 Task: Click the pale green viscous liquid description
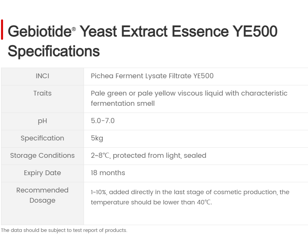point(189,98)
